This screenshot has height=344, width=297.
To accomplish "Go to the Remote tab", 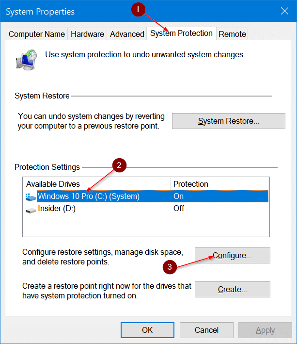I will click(x=232, y=34).
